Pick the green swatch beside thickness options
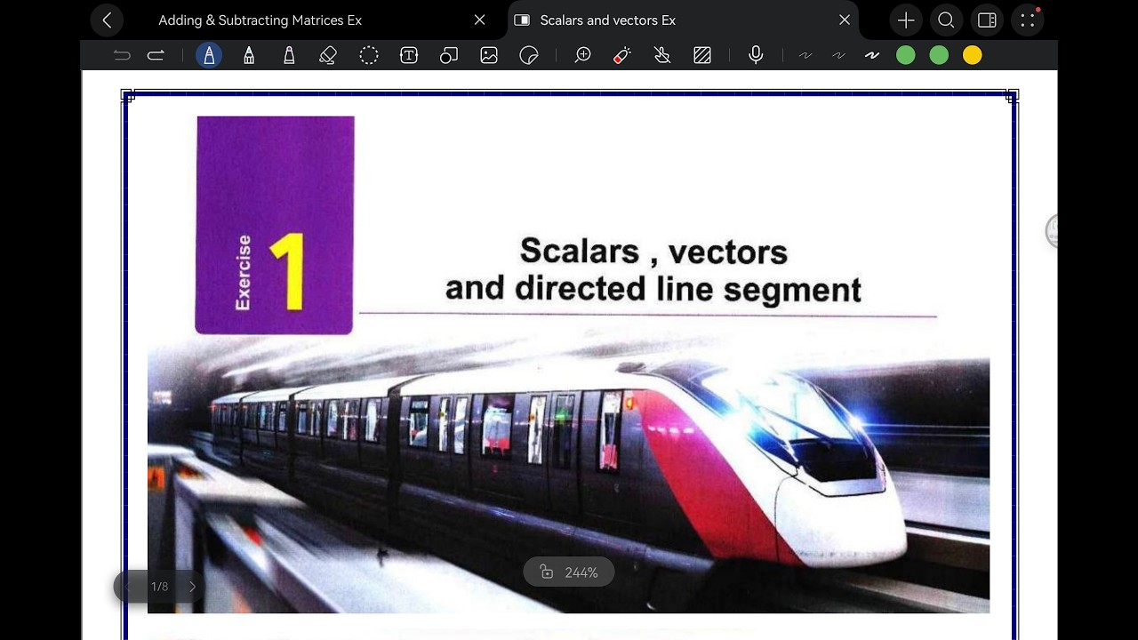This screenshot has height=640, width=1138. [906, 55]
